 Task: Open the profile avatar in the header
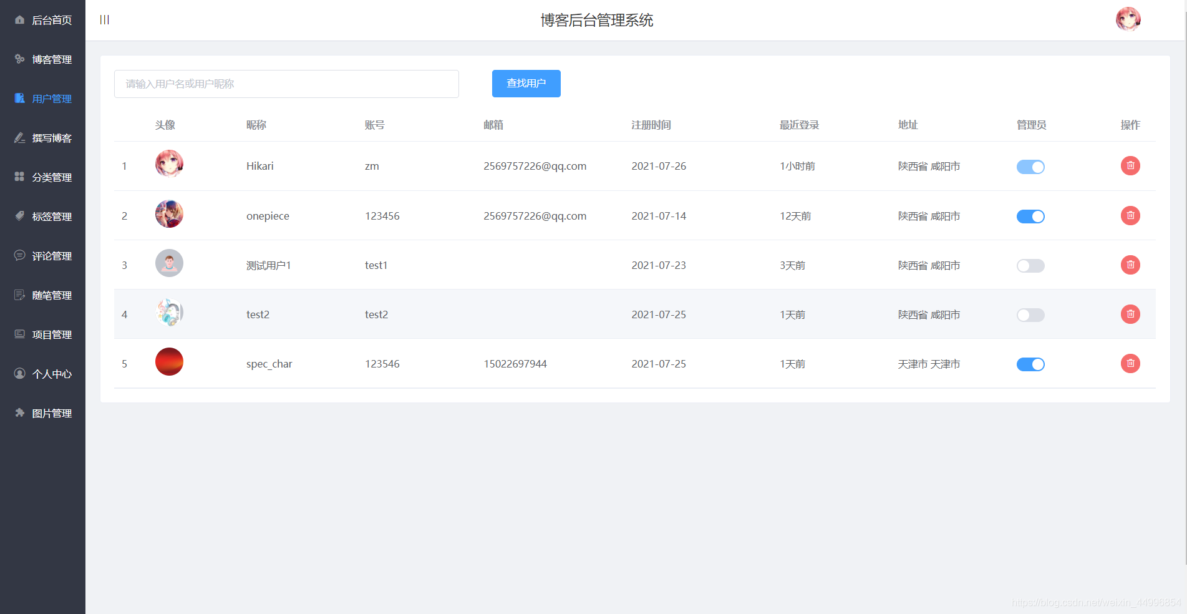point(1128,19)
